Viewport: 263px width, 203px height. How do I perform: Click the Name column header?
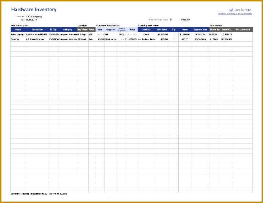[x=18, y=29]
